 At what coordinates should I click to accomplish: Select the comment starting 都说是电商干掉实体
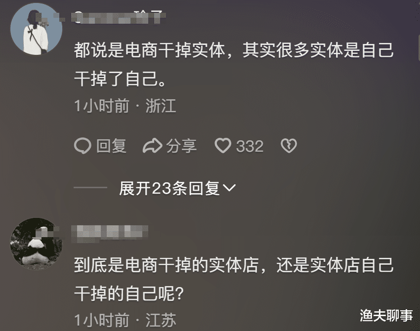coord(234,65)
